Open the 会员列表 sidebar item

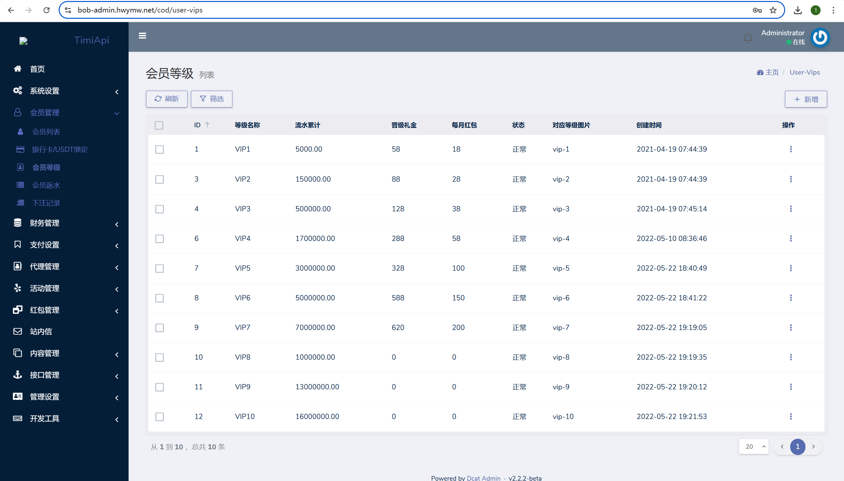coord(46,132)
